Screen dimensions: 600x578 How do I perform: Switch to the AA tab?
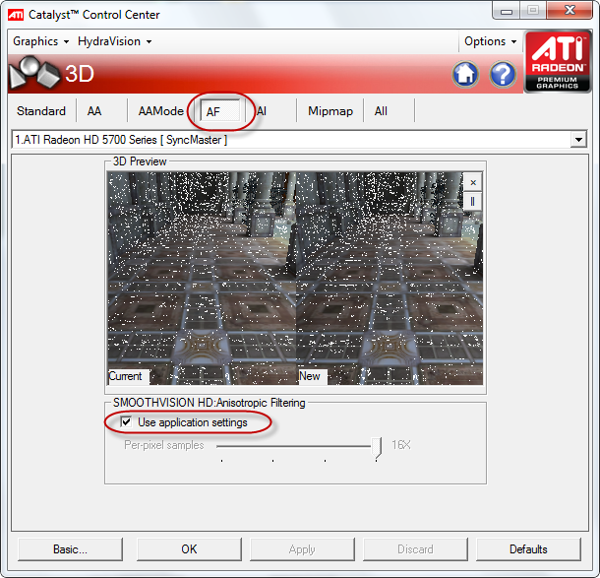coord(94,111)
